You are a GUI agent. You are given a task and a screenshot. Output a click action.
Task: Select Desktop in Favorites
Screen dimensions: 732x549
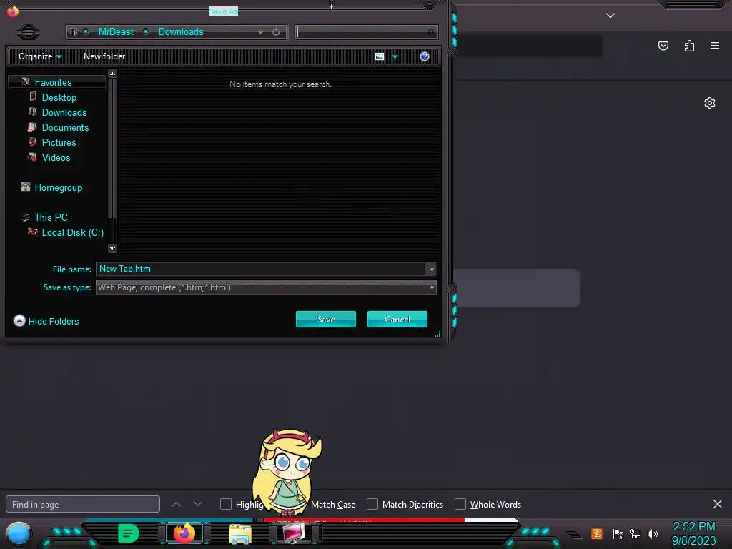coord(59,97)
